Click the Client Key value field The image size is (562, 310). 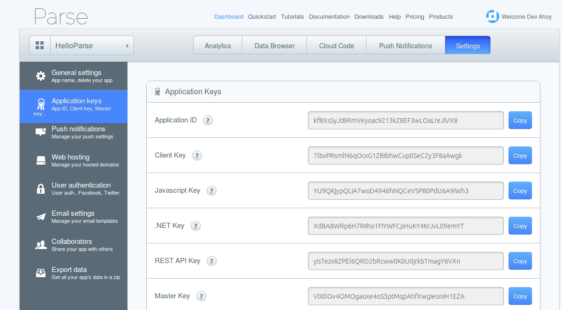pyautogui.click(x=406, y=155)
